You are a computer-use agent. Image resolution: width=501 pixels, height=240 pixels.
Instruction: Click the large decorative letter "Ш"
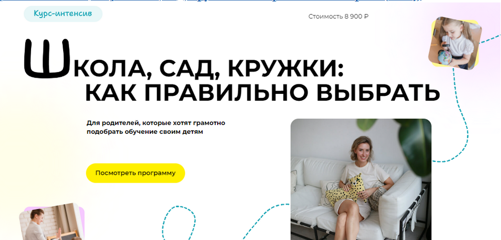pyautogui.click(x=46, y=59)
